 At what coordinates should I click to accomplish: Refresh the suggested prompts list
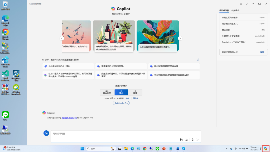(x=198, y=60)
